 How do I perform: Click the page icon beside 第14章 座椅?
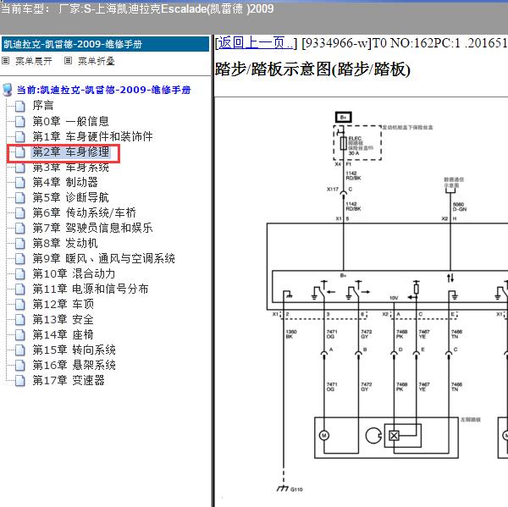pos(20,334)
